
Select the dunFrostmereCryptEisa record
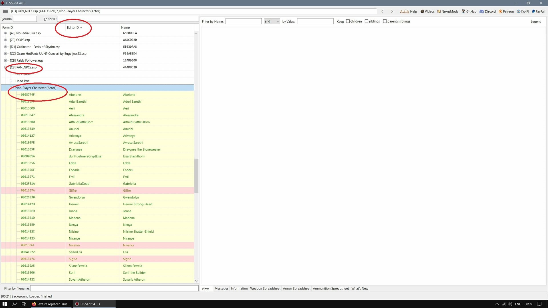[97, 156]
